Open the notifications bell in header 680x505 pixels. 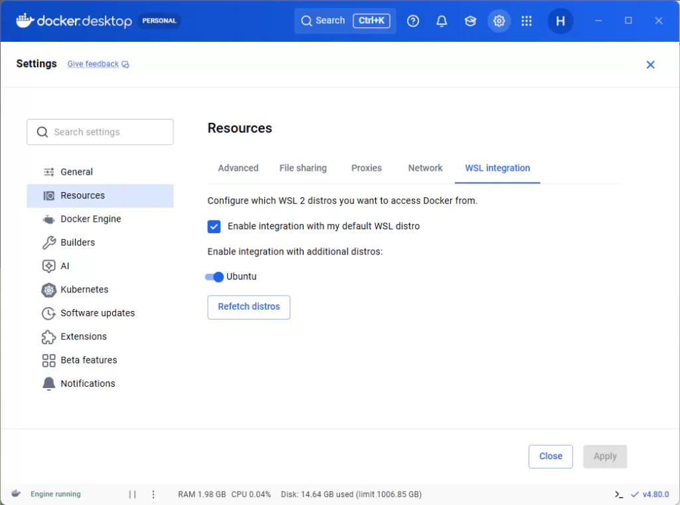[442, 21]
